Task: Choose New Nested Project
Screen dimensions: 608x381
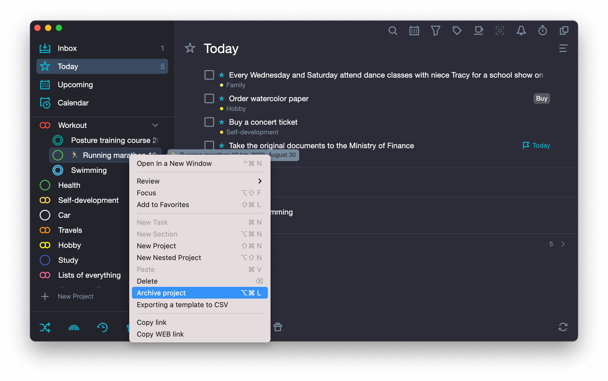Action: tap(200, 258)
